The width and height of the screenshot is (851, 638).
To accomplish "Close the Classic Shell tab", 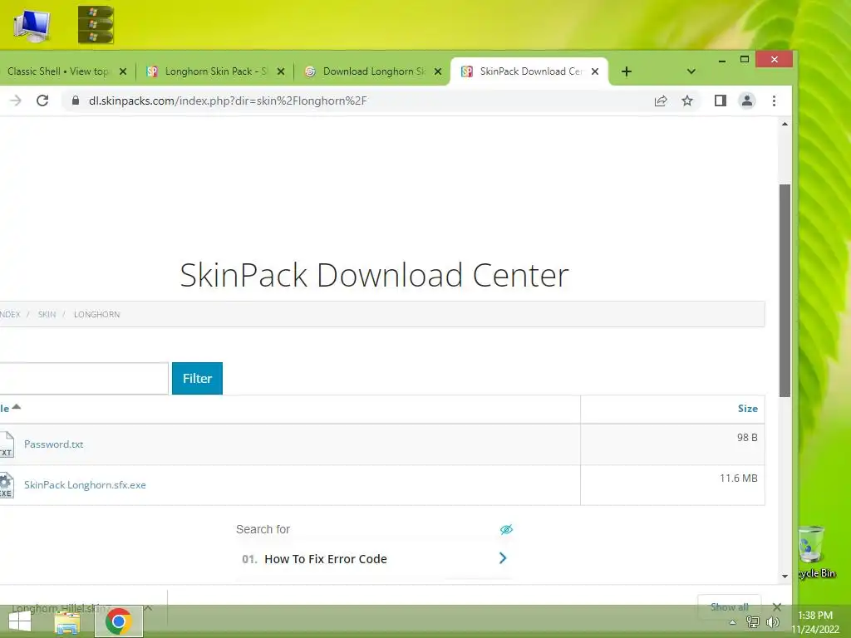I will [x=123, y=71].
